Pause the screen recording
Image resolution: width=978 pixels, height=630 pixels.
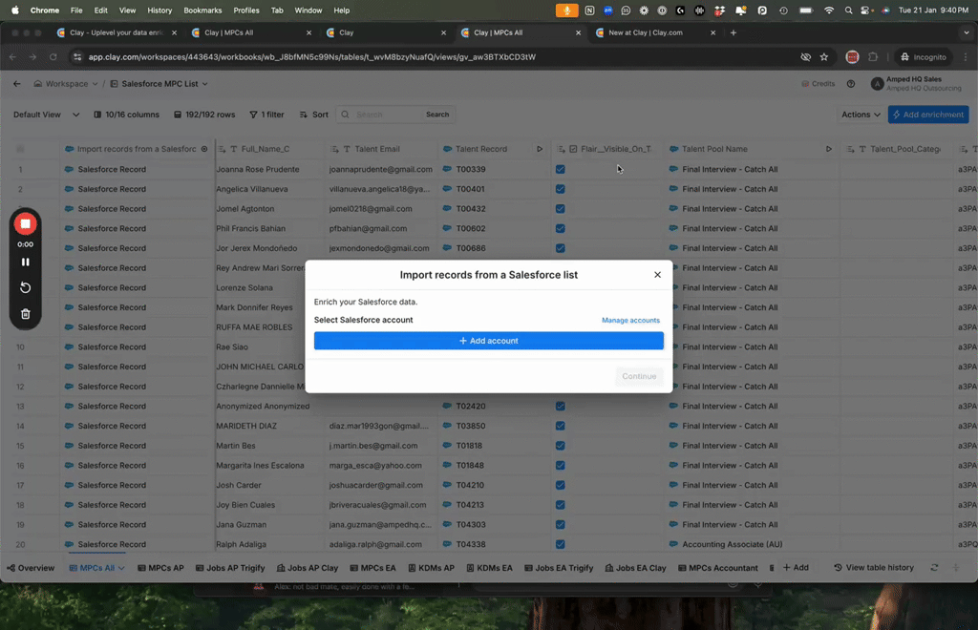(26, 262)
